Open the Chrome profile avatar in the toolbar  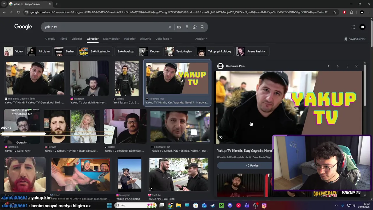click(362, 12)
